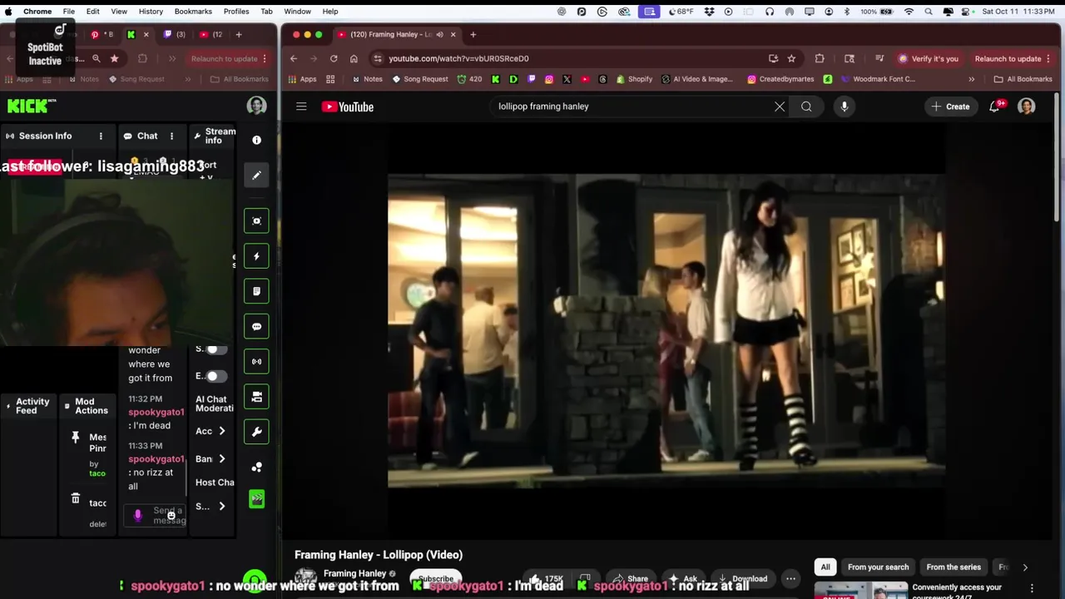Open Chrome History menu in menu bar
The height and width of the screenshot is (599, 1065).
pyautogui.click(x=151, y=12)
